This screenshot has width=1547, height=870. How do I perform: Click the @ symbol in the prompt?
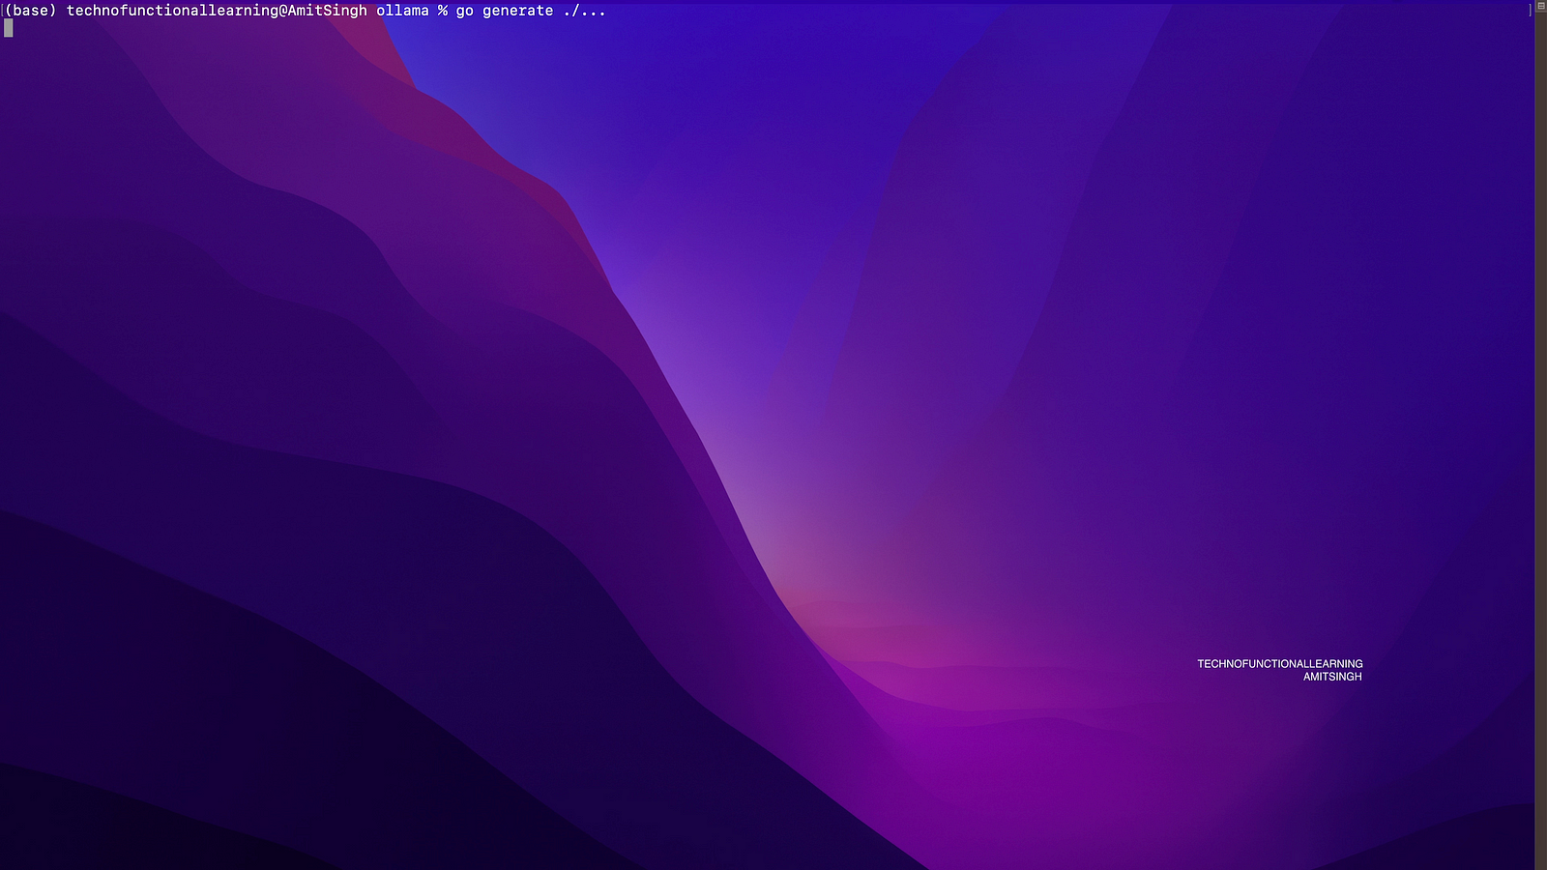(283, 11)
